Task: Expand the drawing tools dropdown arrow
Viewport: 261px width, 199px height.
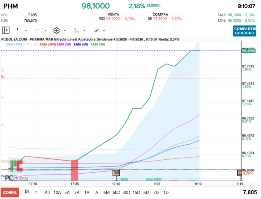Action: point(104,30)
